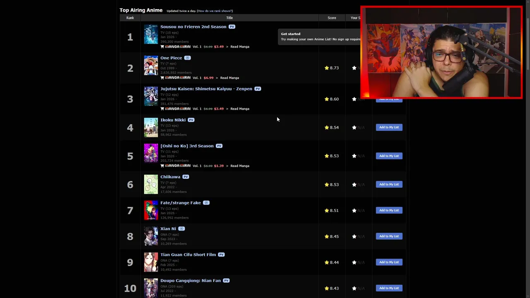The width and height of the screenshot is (530, 298).
Task: Open the PV badge for [Oshi no Ko] 3rd Season
Action: (219, 146)
